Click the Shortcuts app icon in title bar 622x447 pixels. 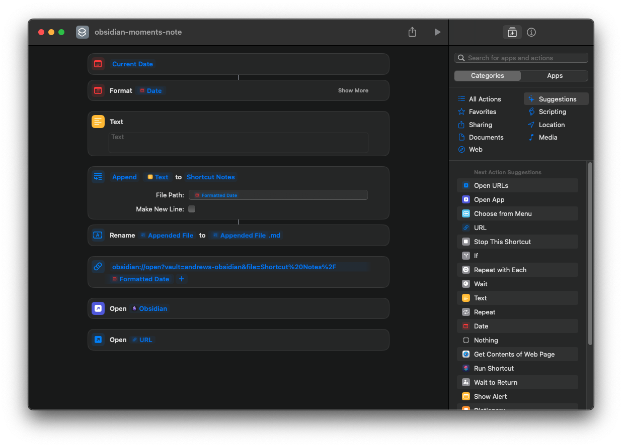[83, 32]
